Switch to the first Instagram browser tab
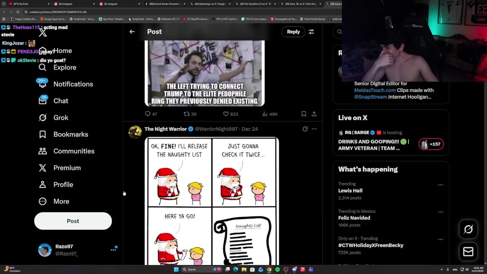 (74, 4)
